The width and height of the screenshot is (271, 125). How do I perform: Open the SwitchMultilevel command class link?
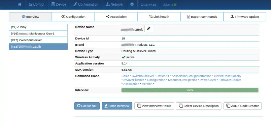(x=143, y=76)
